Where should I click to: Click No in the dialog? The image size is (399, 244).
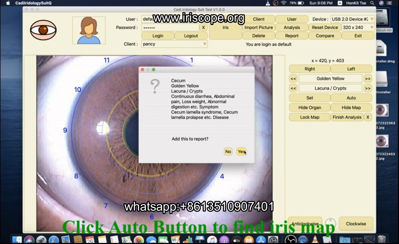pos(228,152)
